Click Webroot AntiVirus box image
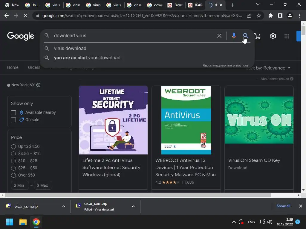This screenshot has width=306, height=229. click(186, 120)
